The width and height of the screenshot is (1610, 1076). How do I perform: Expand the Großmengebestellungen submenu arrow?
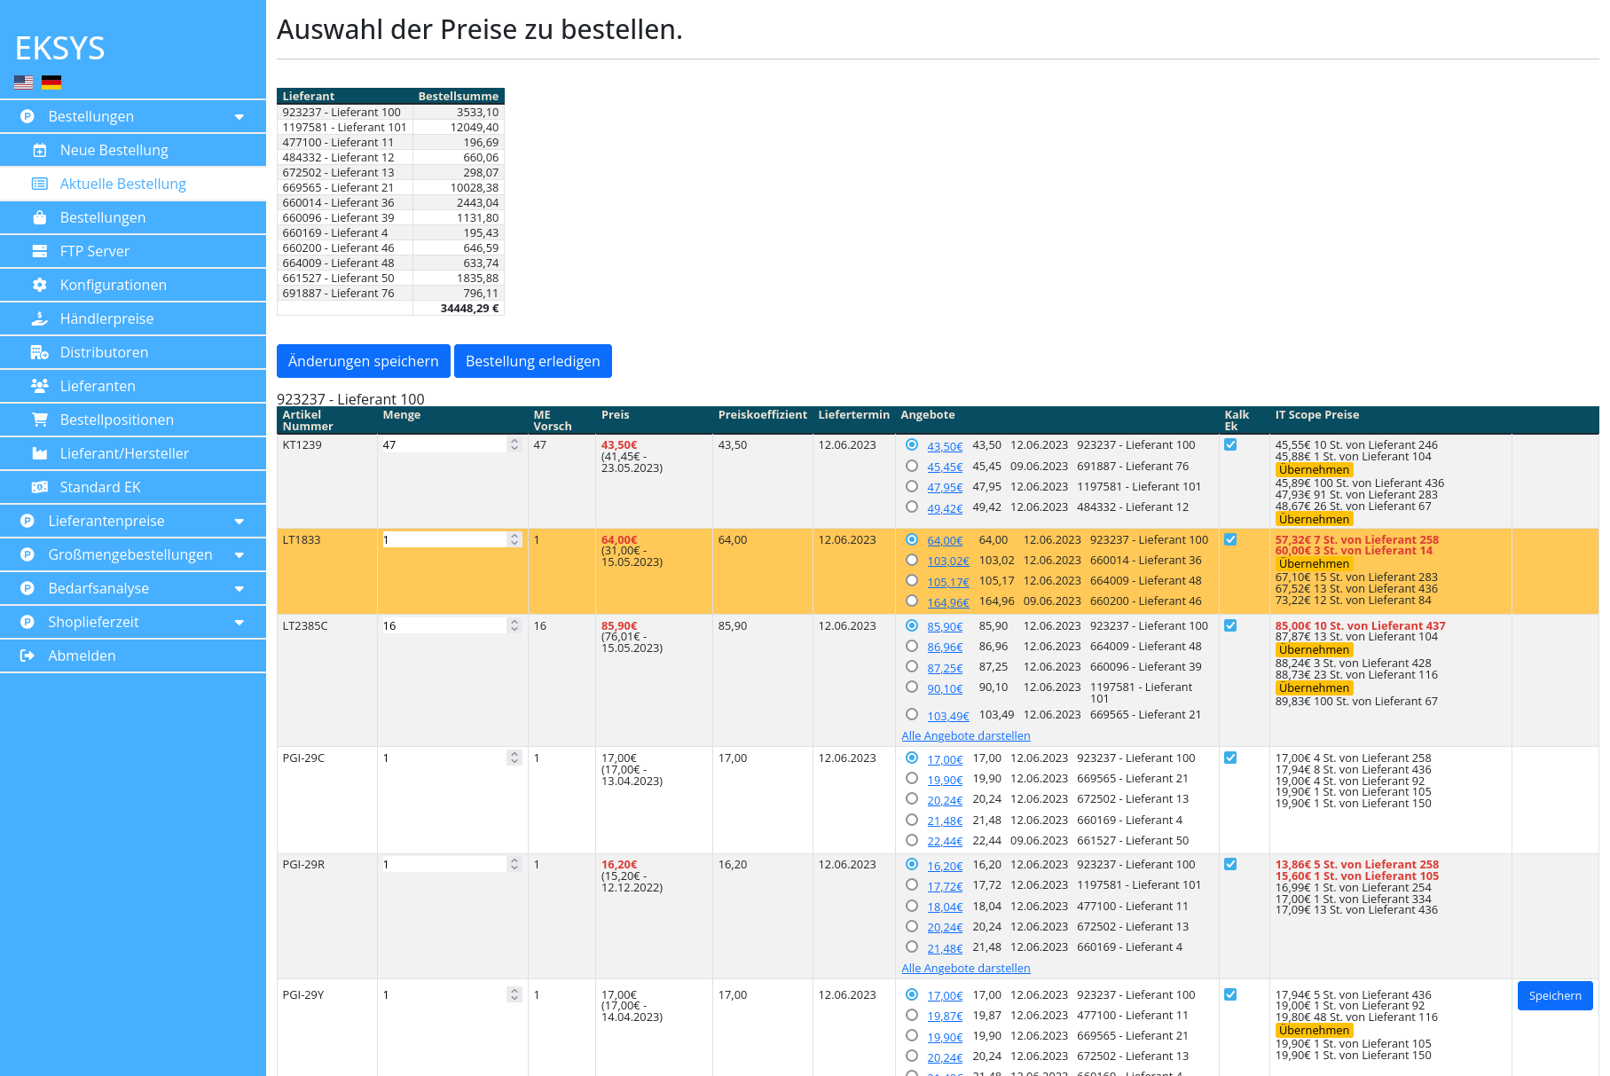[x=239, y=555]
